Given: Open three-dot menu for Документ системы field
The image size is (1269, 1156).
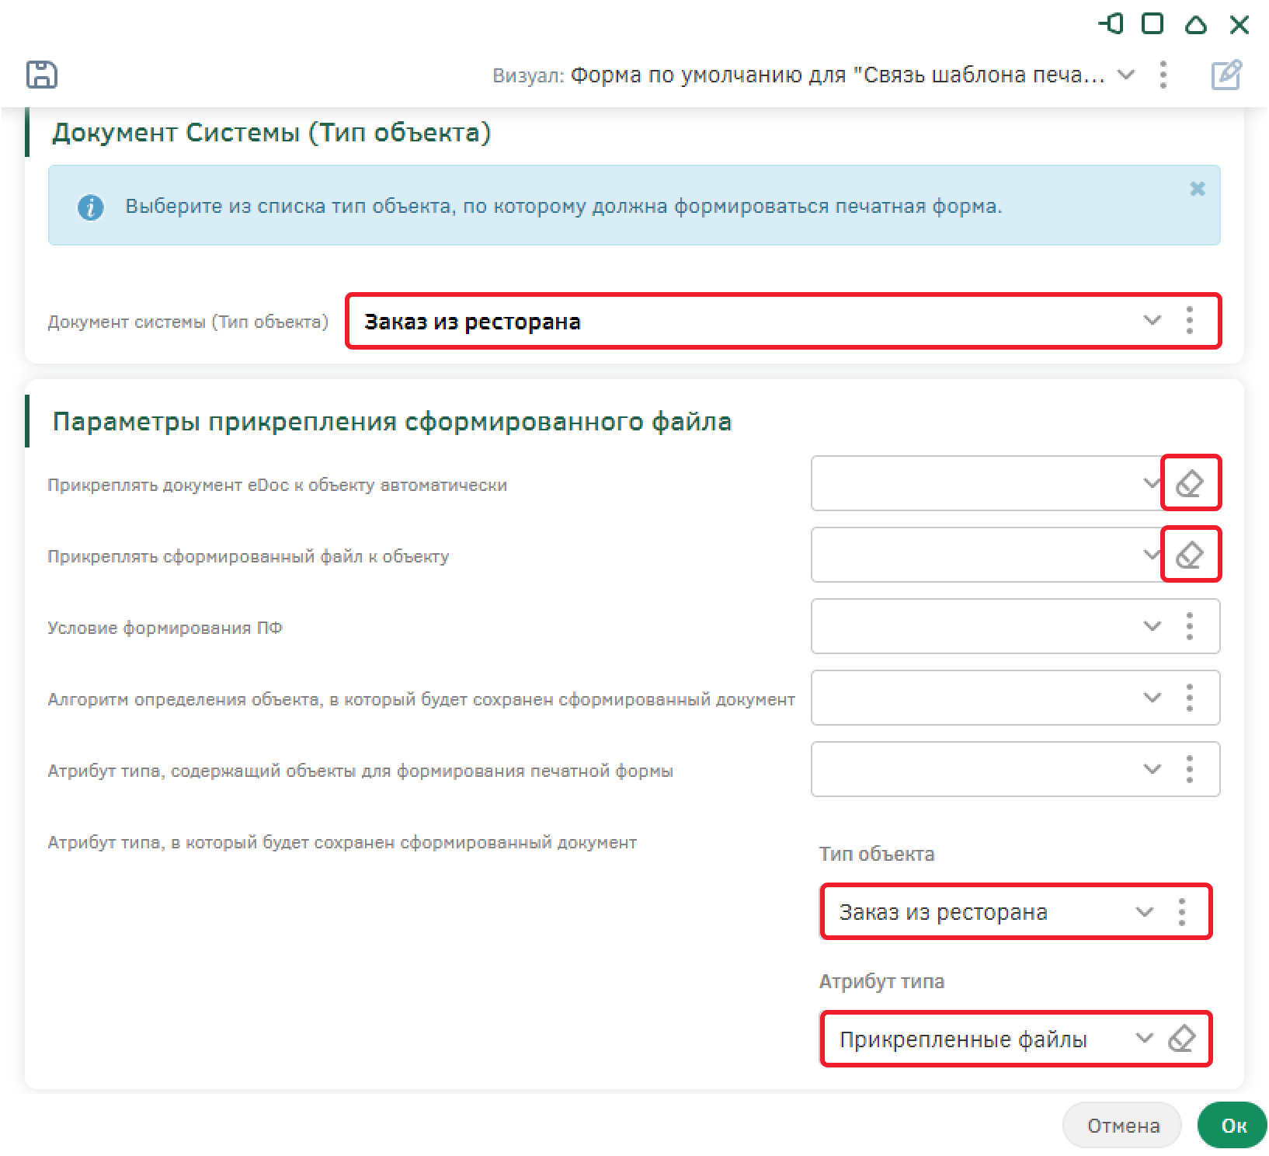Looking at the screenshot, I should point(1189,321).
